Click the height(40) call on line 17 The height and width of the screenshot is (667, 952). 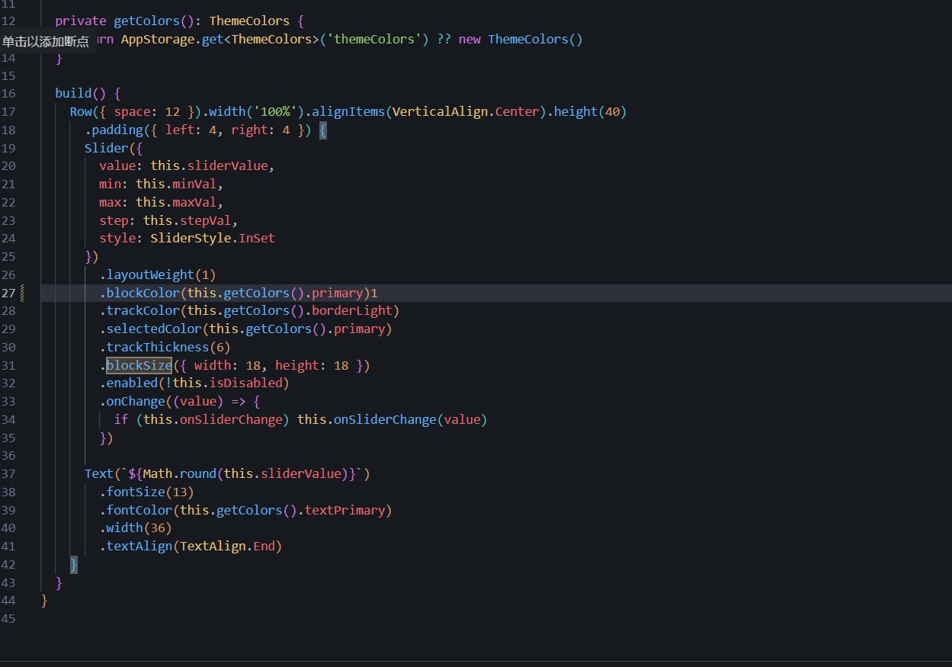pyautogui.click(x=590, y=111)
